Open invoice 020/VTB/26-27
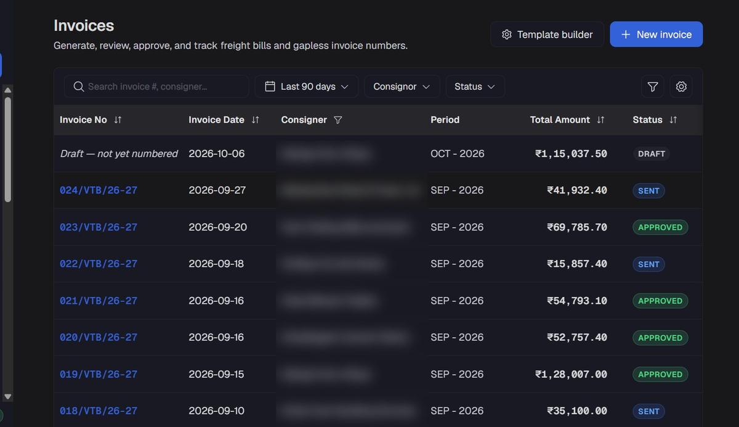 (99, 338)
